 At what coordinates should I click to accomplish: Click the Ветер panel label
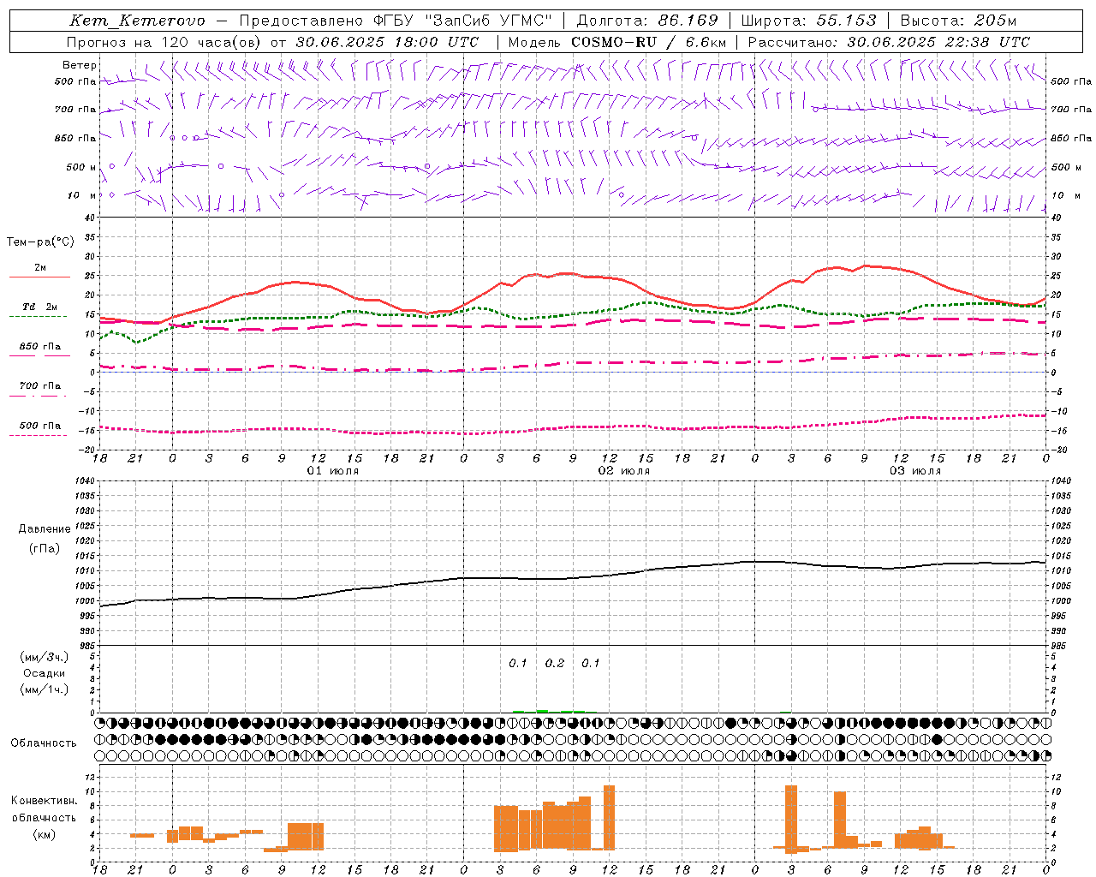(x=79, y=65)
